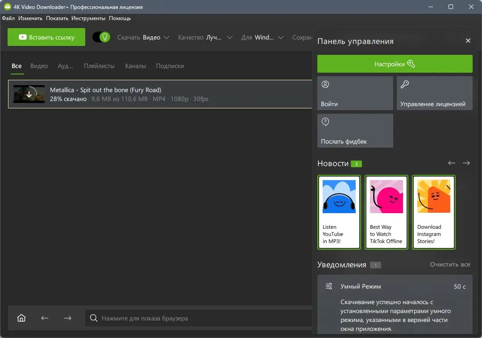Open the Инструменты menu
The height and width of the screenshot is (338, 482).
click(88, 18)
